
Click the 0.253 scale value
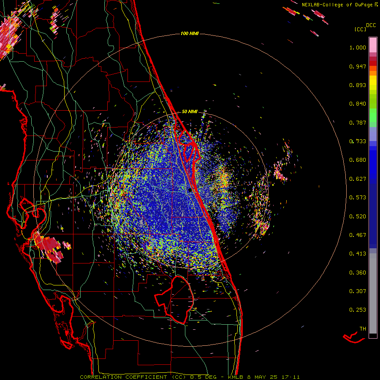[x=358, y=310]
